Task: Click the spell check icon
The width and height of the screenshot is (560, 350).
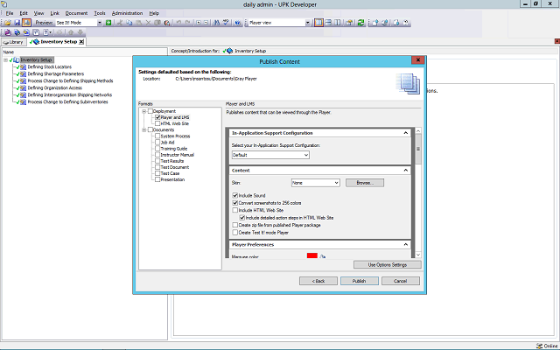Action: pyautogui.click(x=226, y=23)
